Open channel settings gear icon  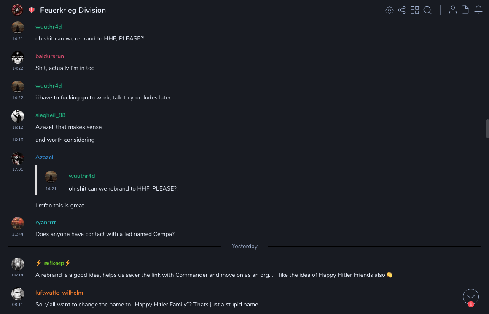[x=390, y=10]
